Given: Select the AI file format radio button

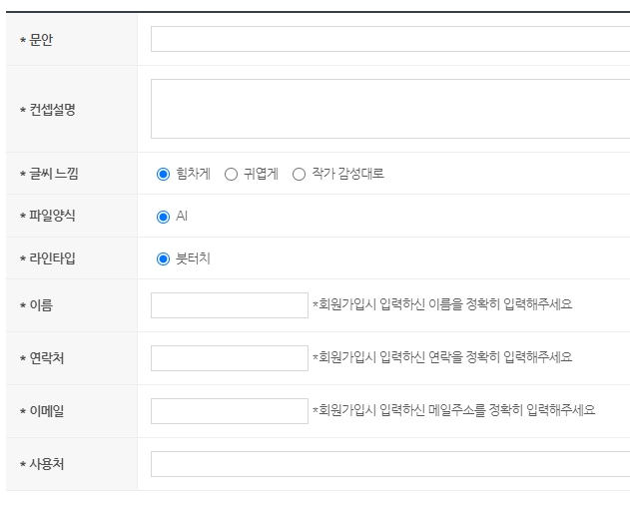Looking at the screenshot, I should click(x=163, y=217).
